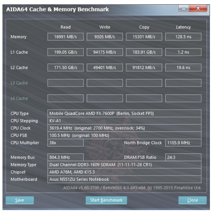Click the greyed L3 Cache label

(19, 83)
